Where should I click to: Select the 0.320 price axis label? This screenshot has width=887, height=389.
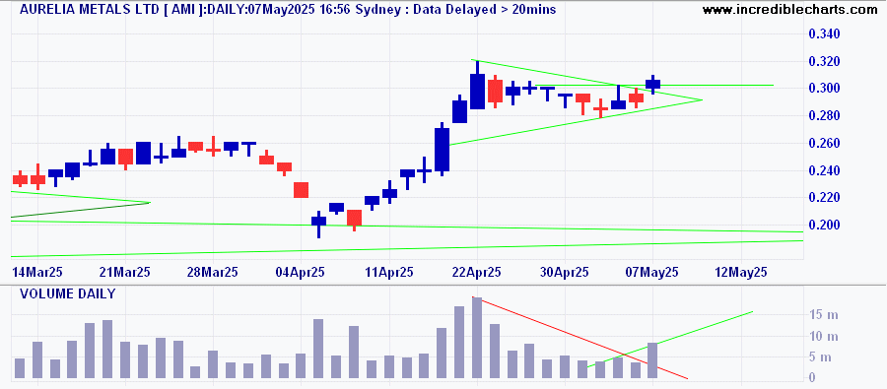(824, 62)
